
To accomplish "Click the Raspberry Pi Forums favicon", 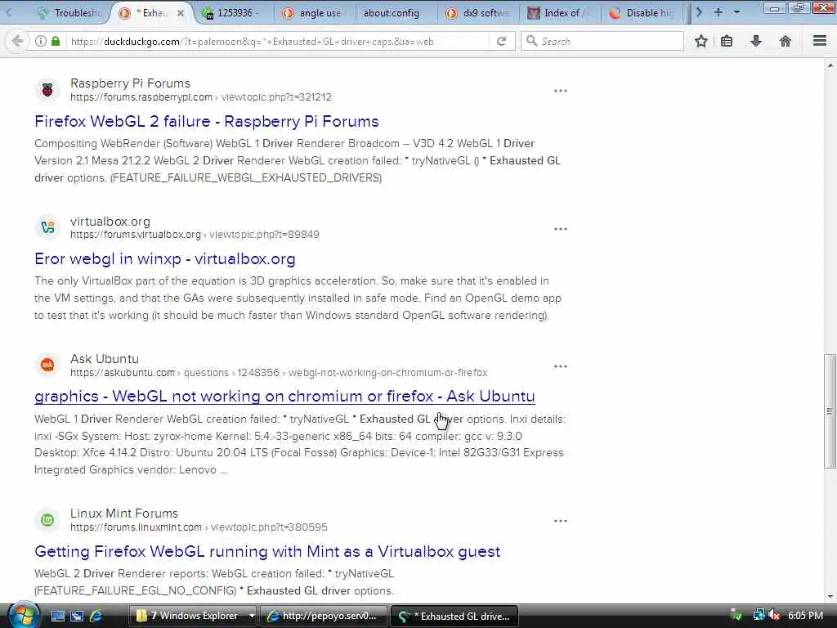I will point(47,90).
